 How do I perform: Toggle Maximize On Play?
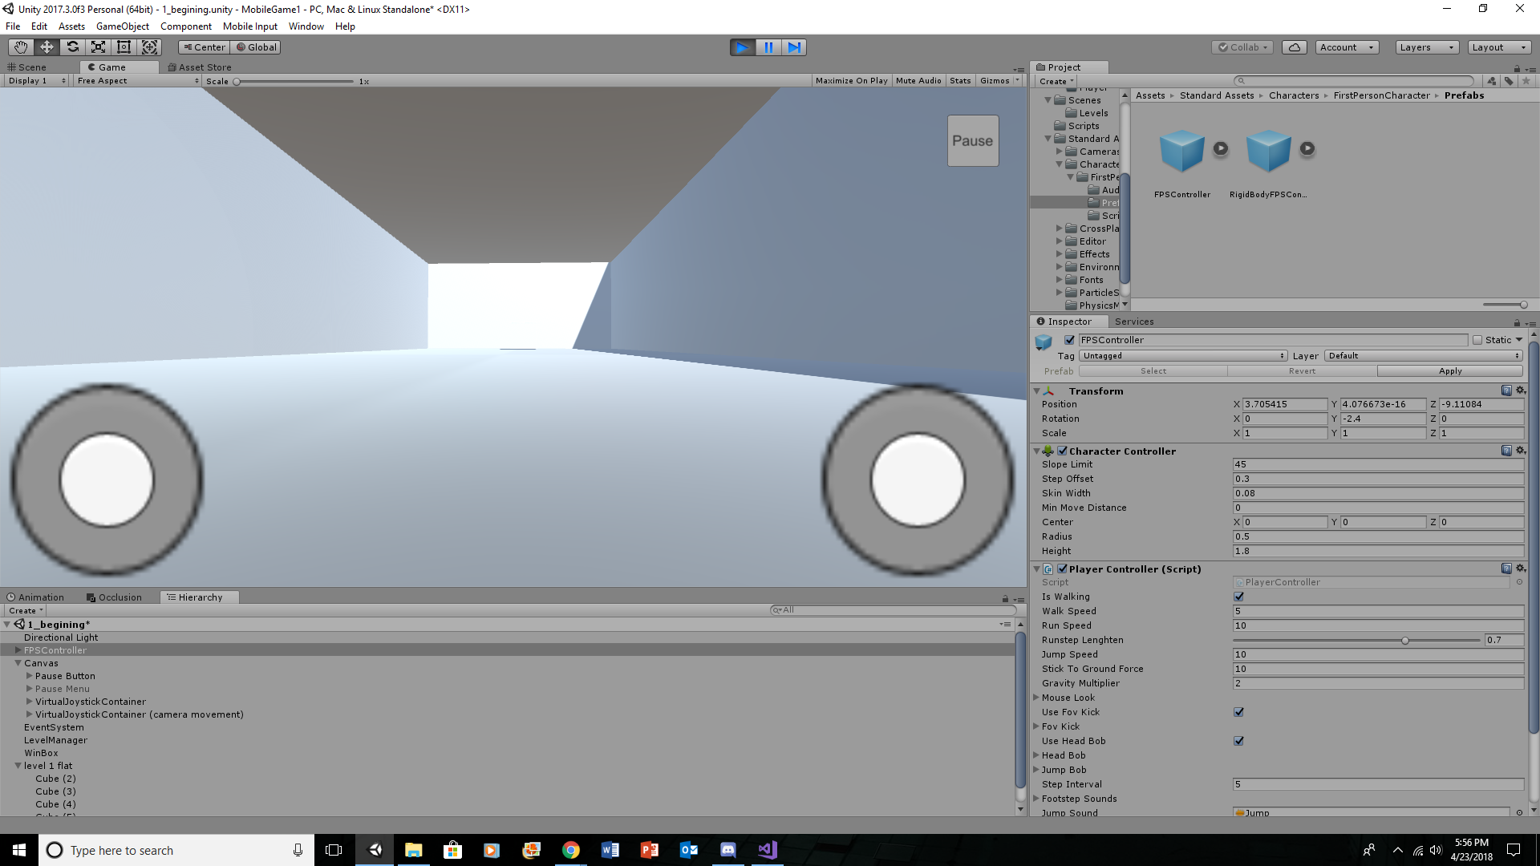point(851,81)
